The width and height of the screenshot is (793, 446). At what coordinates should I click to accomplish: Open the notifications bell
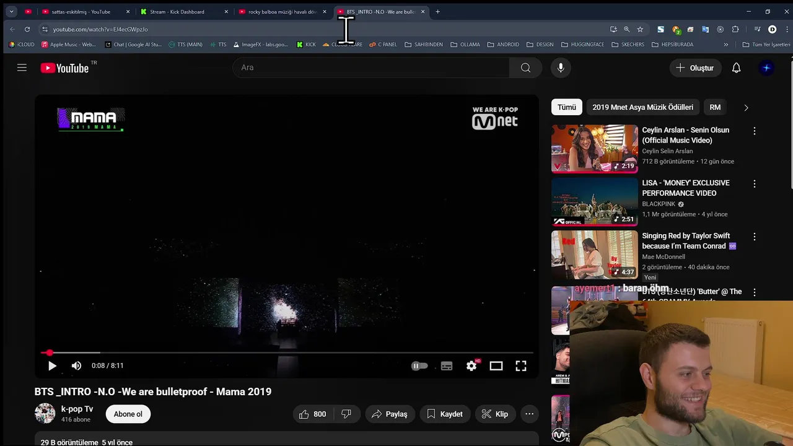pos(736,68)
